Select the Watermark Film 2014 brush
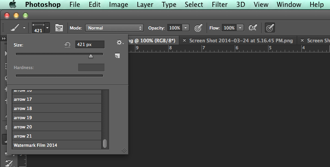 tap(57, 145)
